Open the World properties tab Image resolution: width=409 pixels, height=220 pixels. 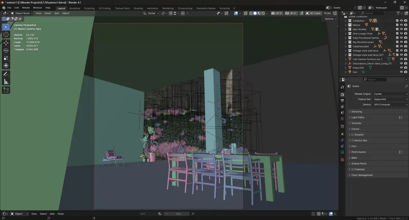point(343,119)
